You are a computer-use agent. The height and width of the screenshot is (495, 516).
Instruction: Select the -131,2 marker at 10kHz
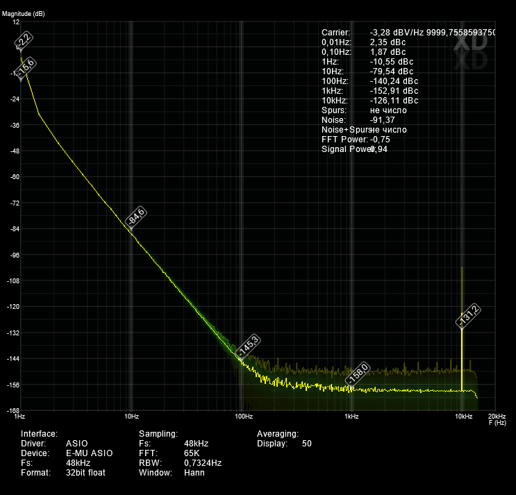468,315
